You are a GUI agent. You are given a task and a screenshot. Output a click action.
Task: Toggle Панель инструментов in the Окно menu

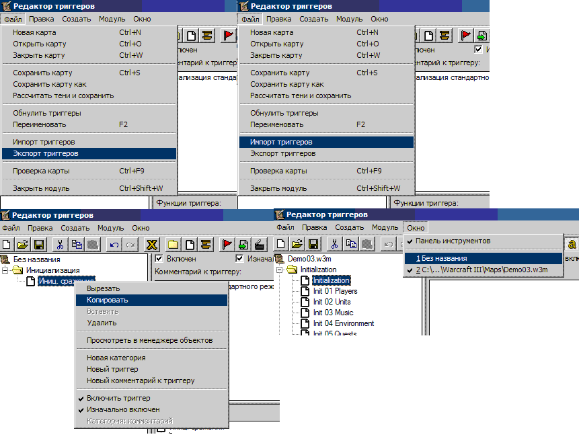[453, 241]
